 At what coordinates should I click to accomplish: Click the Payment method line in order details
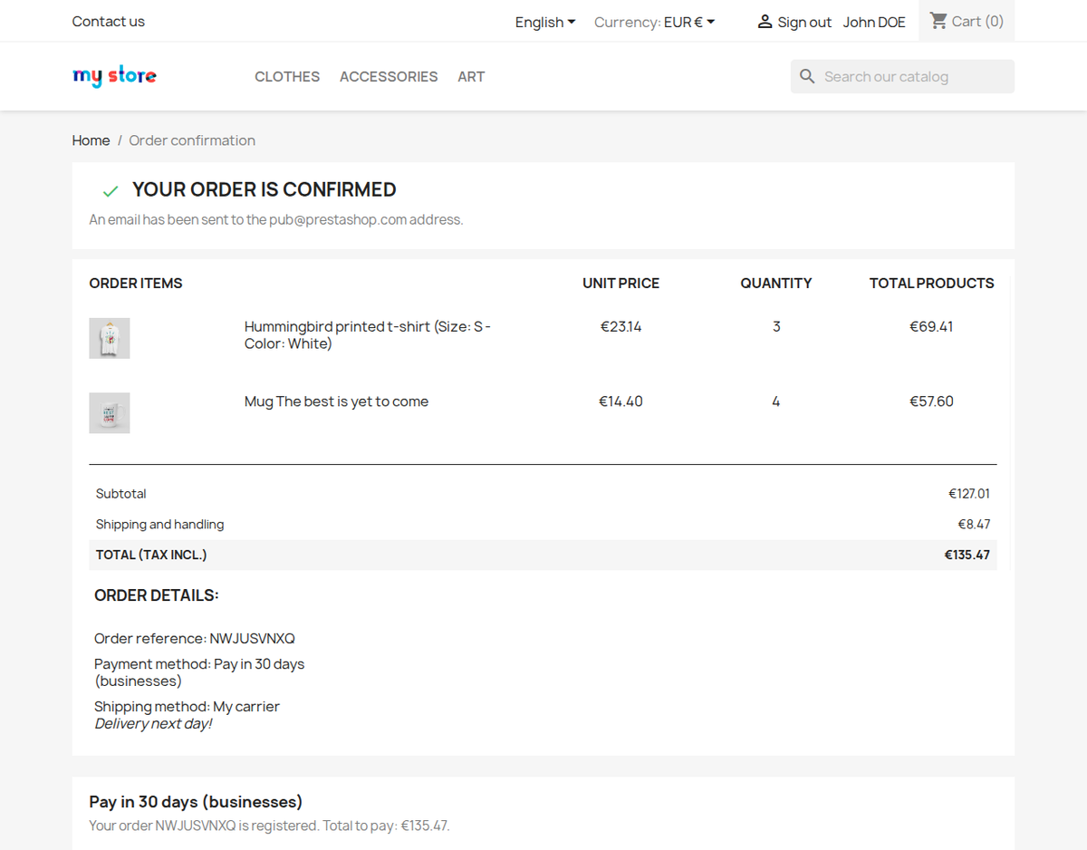(x=199, y=672)
